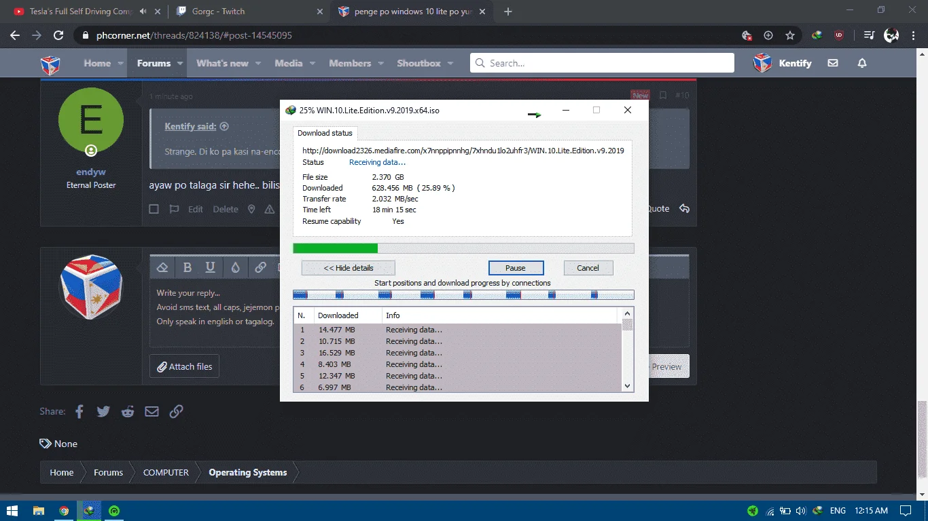
Task: Share thread on Reddit
Action: [x=128, y=411]
